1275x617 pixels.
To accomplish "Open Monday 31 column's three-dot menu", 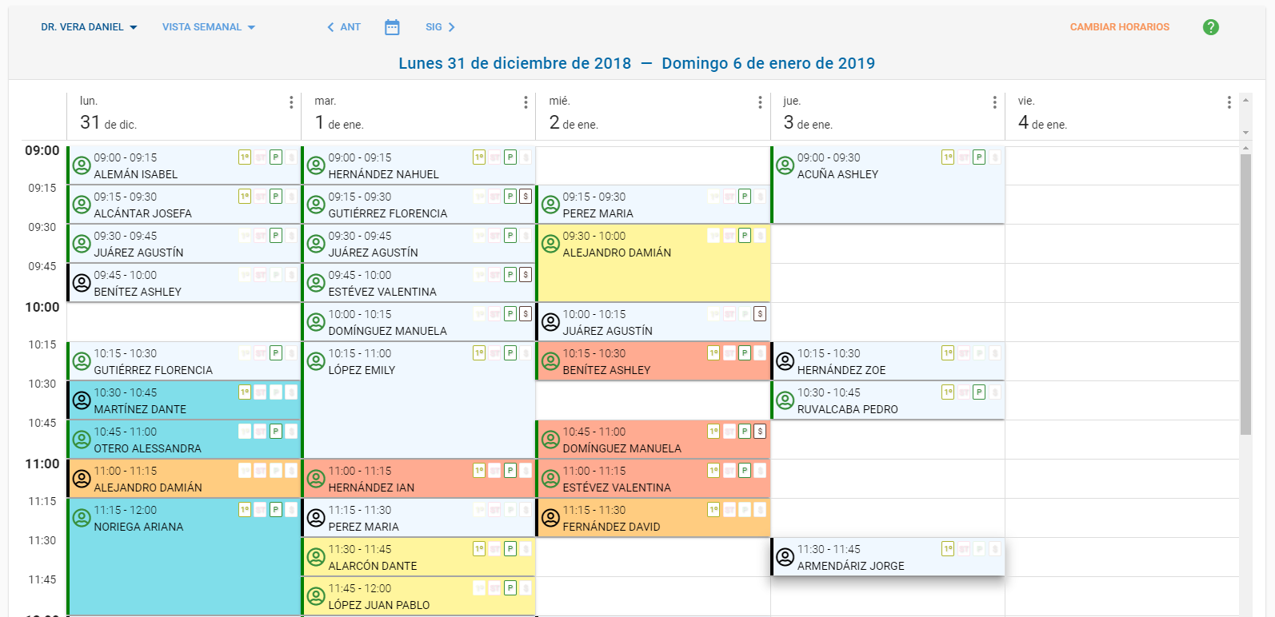I will [x=291, y=102].
